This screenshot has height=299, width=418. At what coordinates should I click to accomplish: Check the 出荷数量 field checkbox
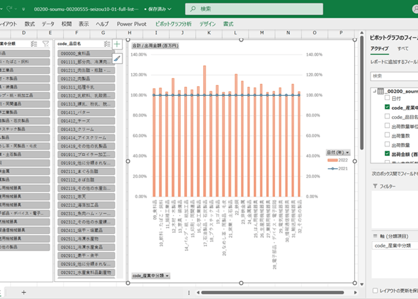(x=387, y=145)
